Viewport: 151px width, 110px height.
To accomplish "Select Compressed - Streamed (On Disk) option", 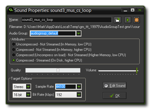I will point(13,60).
